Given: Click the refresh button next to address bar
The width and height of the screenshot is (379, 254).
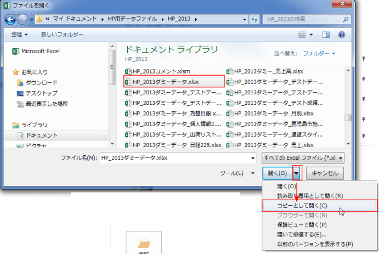Looking at the screenshot, I should pos(254,19).
